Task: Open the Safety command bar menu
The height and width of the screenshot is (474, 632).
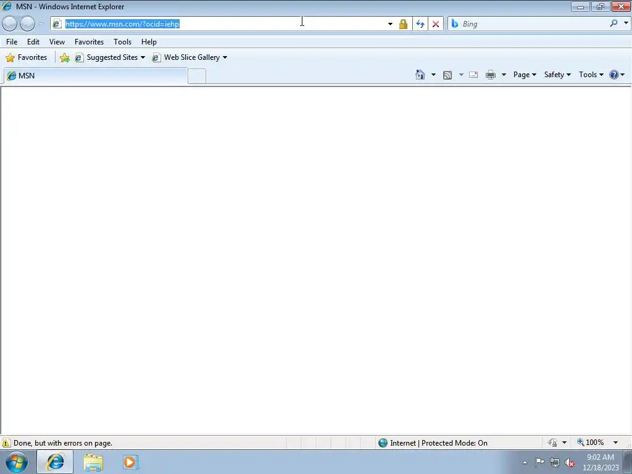Action: point(557,75)
